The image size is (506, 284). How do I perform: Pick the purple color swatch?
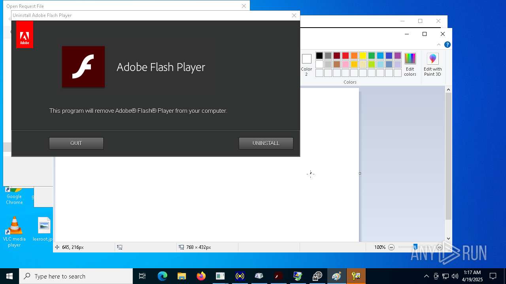click(398, 56)
